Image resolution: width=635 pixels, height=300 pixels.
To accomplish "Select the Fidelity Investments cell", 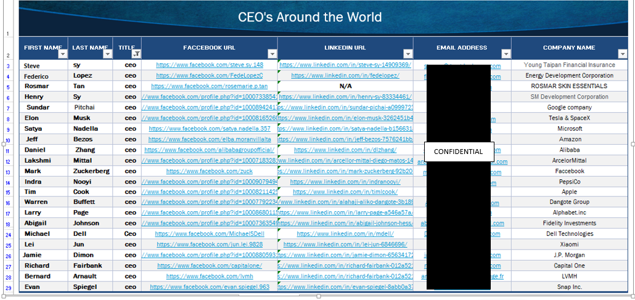I will (x=569, y=223).
